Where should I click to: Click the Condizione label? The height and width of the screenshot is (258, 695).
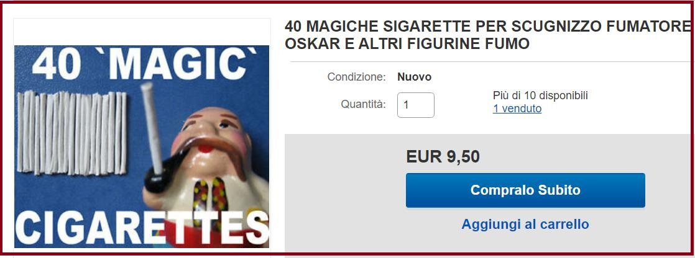[357, 77]
